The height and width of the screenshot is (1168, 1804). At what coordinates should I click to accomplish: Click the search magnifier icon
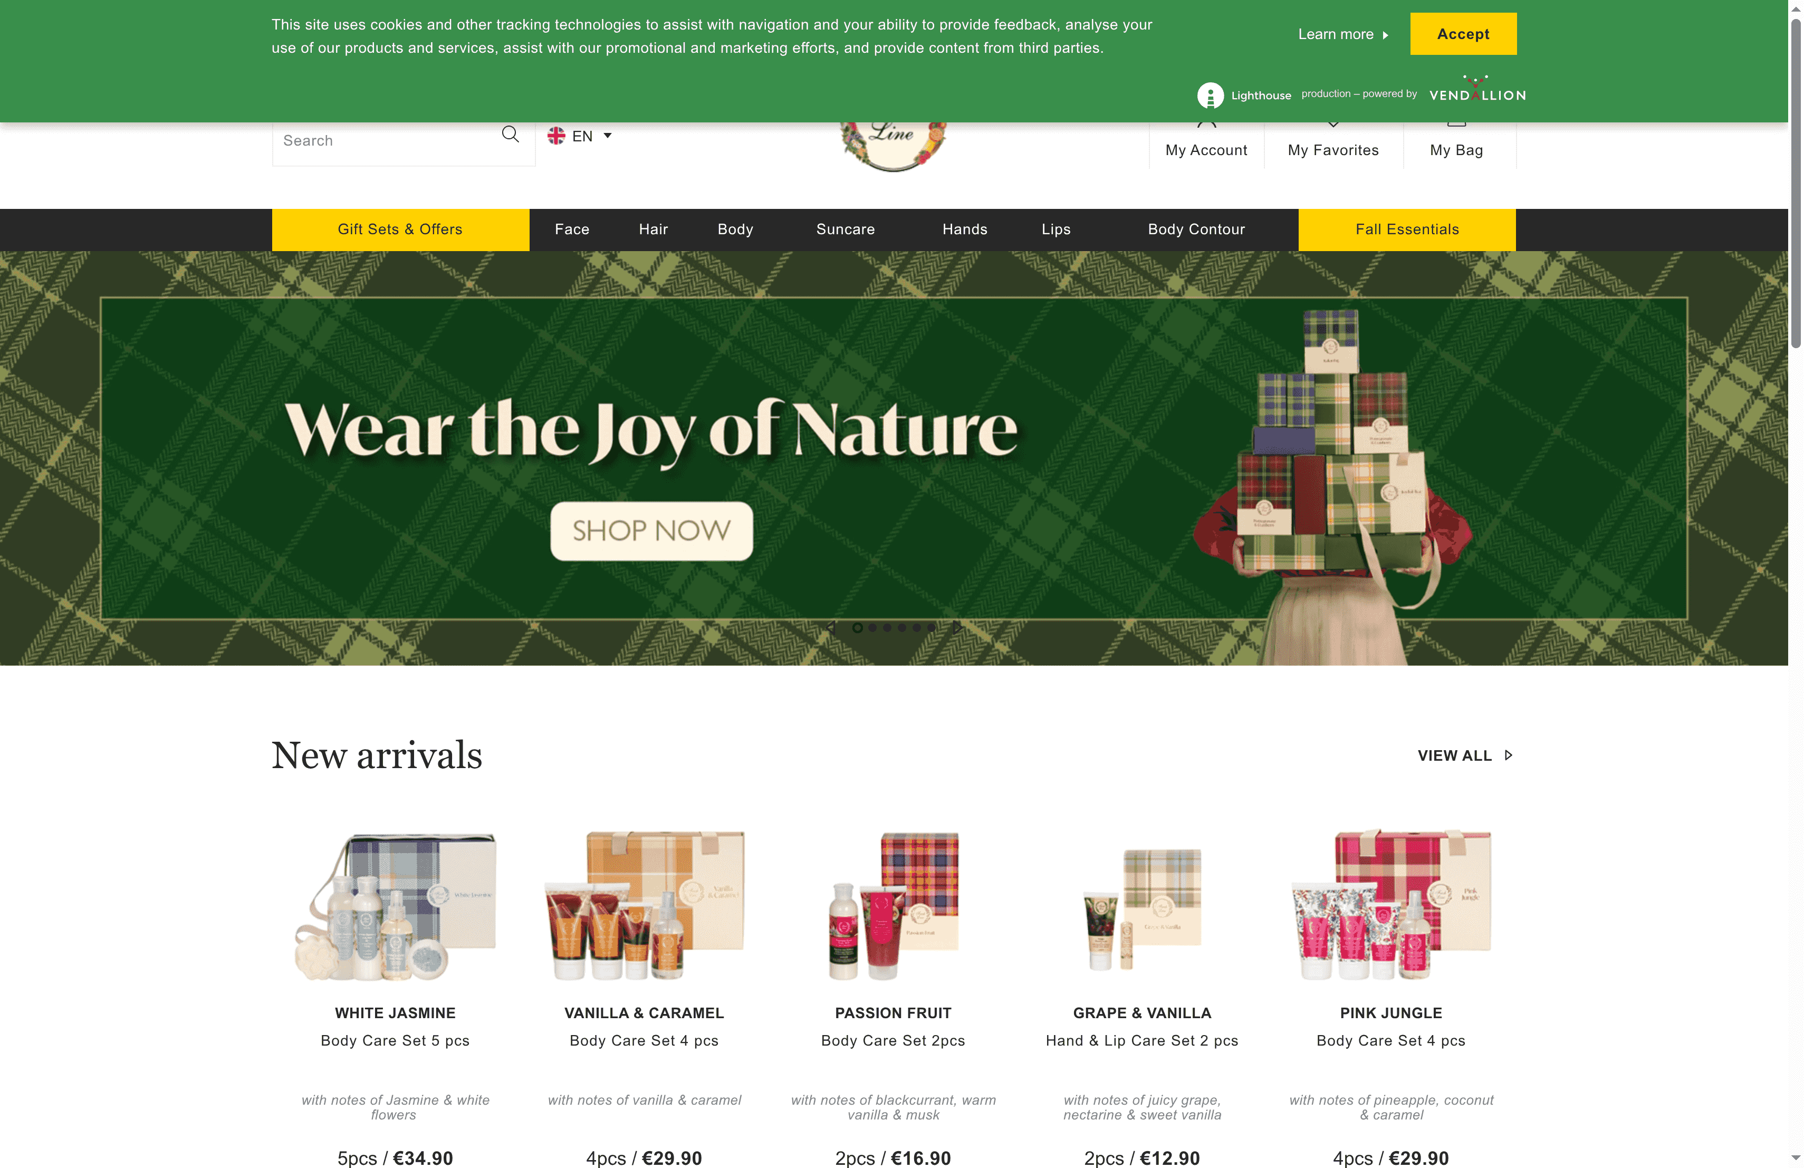pyautogui.click(x=510, y=135)
